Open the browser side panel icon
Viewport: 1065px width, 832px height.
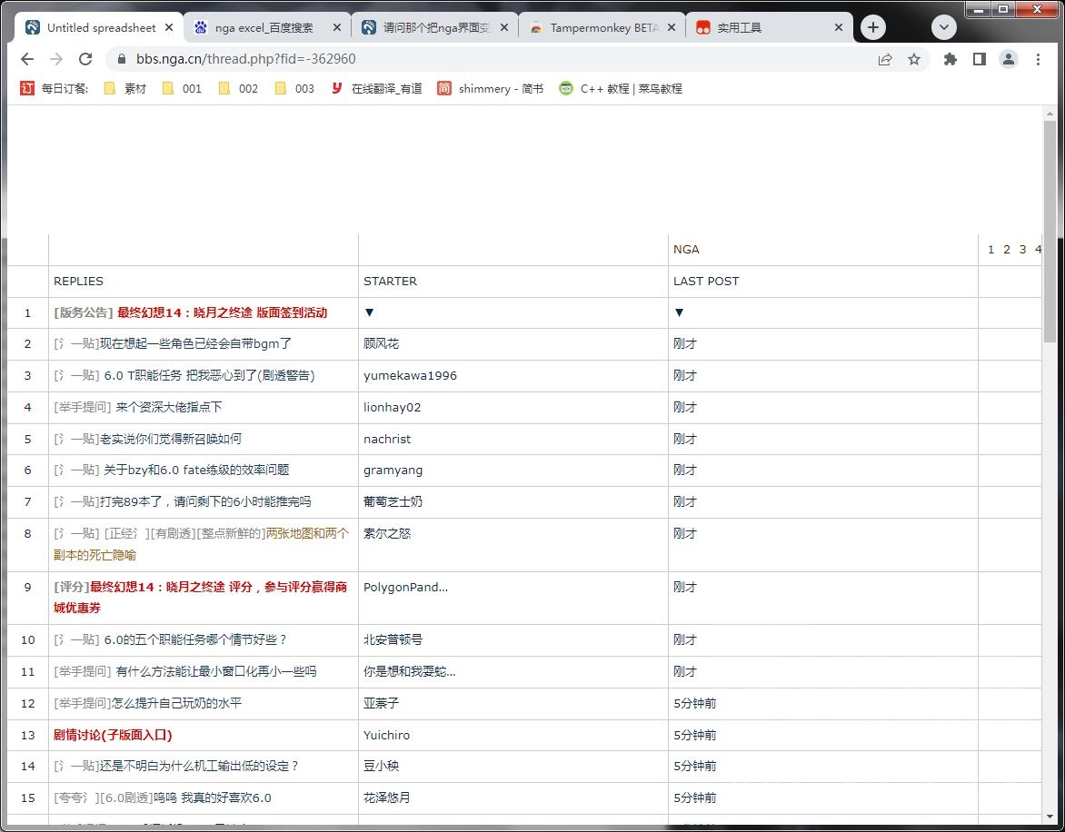click(x=978, y=57)
